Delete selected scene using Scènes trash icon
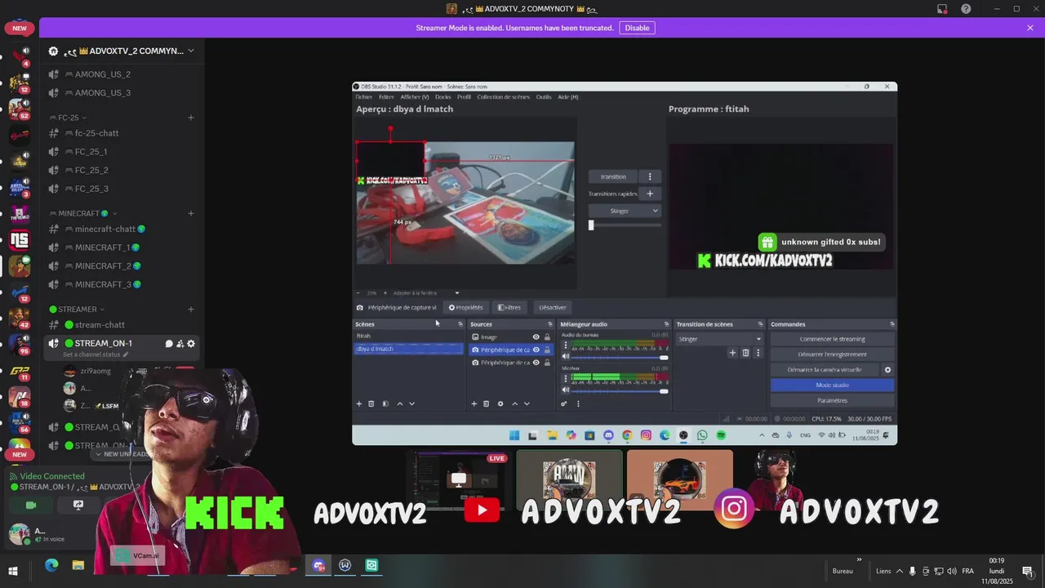Viewport: 1045px width, 588px height. [x=371, y=403]
